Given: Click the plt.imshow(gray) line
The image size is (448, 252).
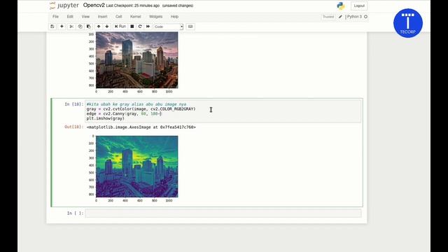Looking at the screenshot, I should click(106, 118).
